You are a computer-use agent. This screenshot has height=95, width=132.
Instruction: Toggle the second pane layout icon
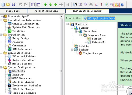pyautogui.click(x=38, y=4)
